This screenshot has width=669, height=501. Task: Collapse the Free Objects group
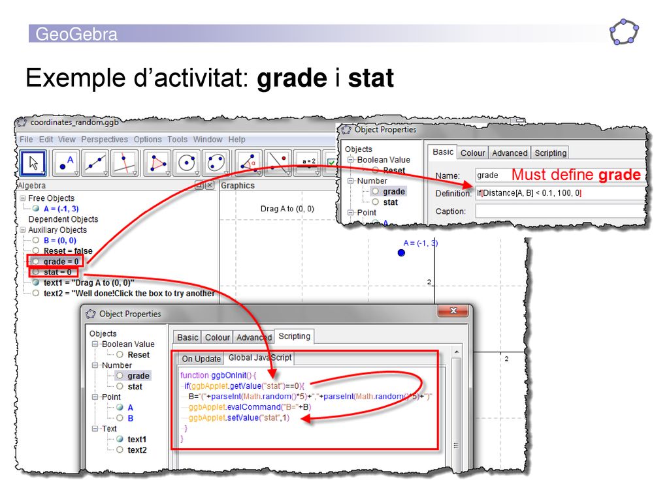click(x=23, y=198)
